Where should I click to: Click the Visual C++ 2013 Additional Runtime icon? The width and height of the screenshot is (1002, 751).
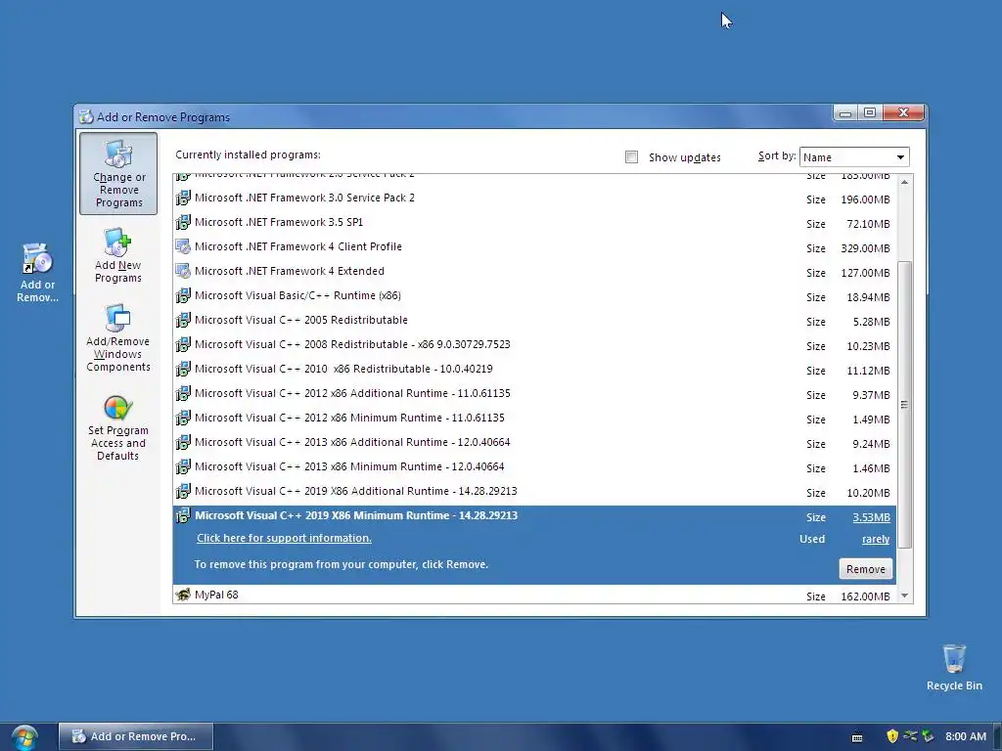(x=183, y=442)
